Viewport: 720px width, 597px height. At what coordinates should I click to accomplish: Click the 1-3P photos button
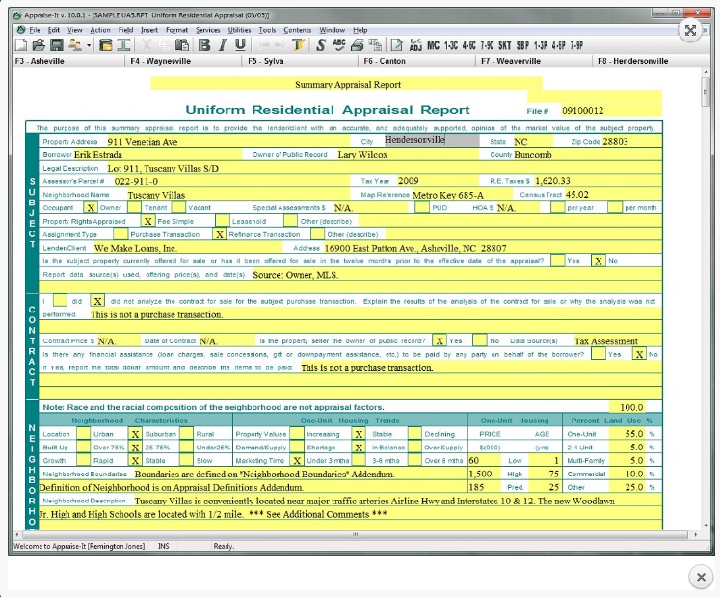point(541,45)
